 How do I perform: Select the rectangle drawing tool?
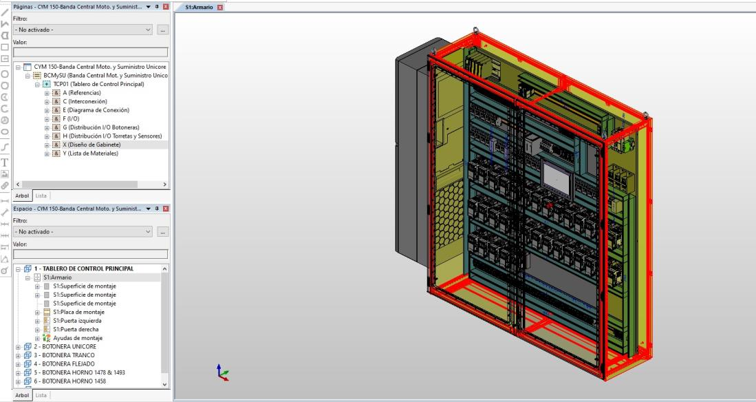pyautogui.click(x=5, y=47)
